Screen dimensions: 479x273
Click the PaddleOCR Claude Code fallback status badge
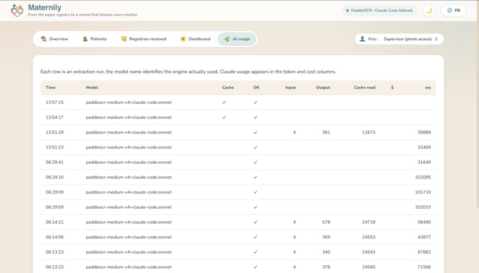pos(379,10)
